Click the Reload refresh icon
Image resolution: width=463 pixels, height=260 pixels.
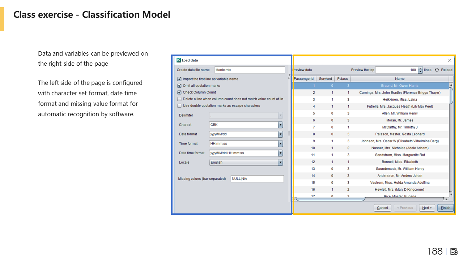pos(437,70)
